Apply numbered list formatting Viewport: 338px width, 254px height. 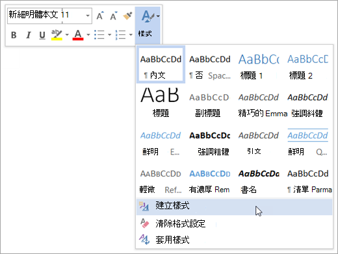pos(120,34)
